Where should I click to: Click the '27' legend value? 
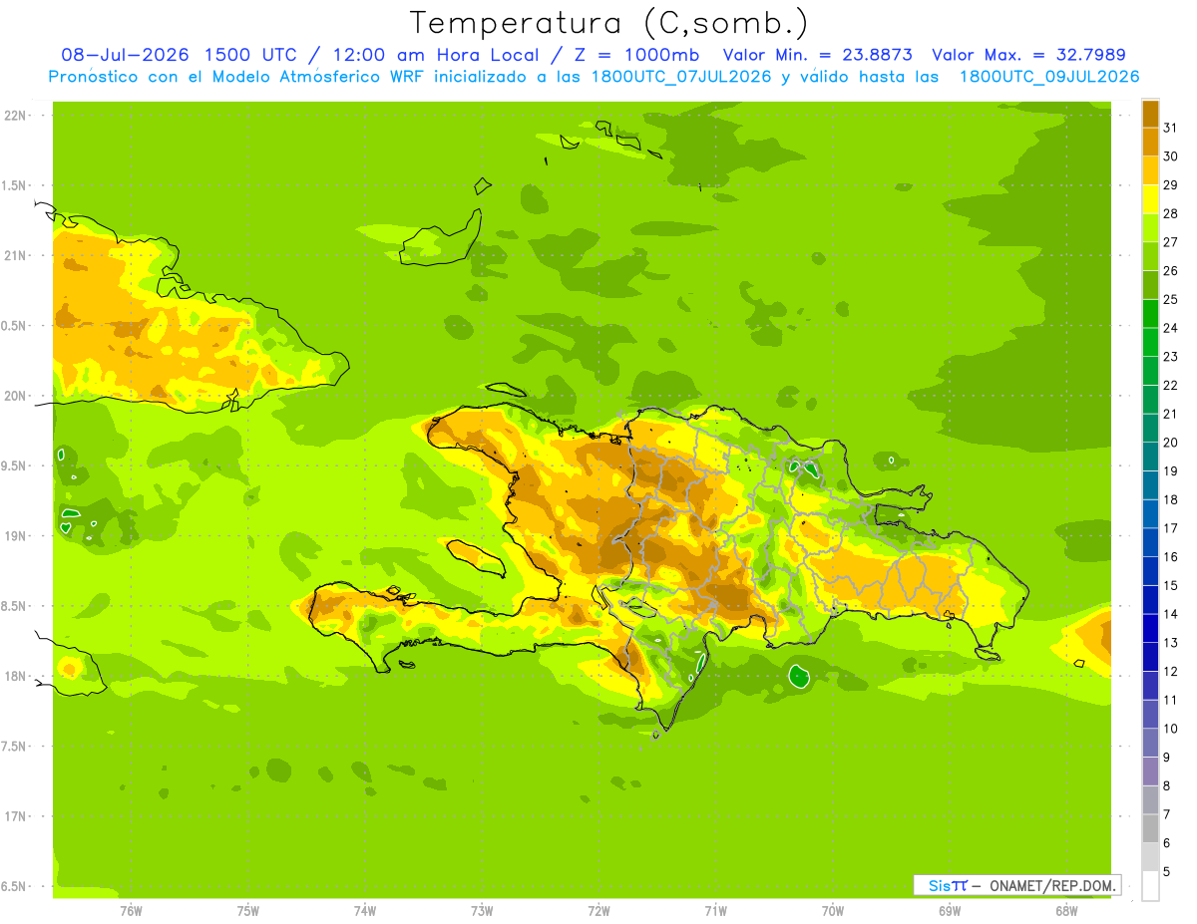point(1170,241)
